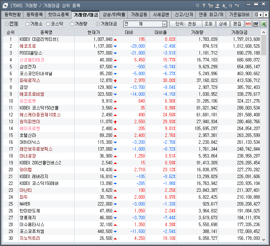Click the 조회 button

pyautogui.click(x=209, y=24)
